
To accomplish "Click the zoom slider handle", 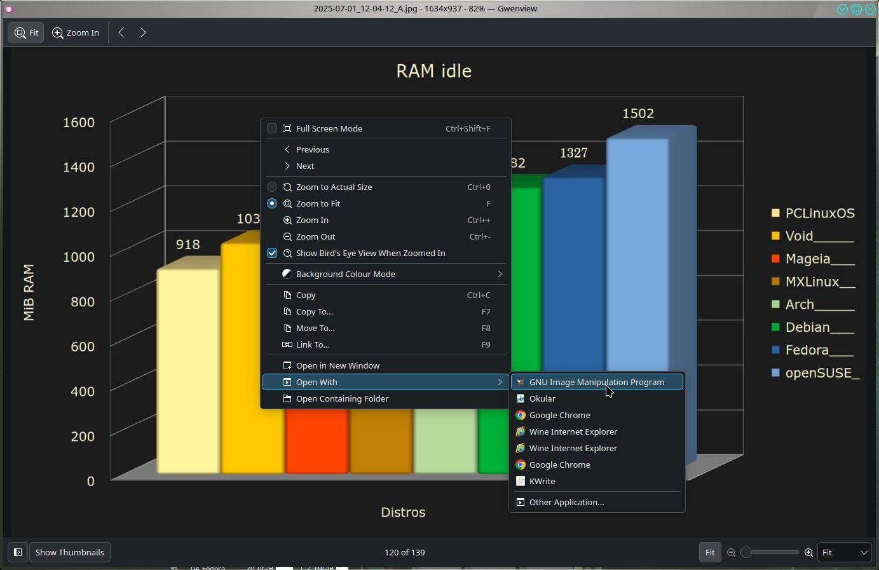I will point(746,553).
